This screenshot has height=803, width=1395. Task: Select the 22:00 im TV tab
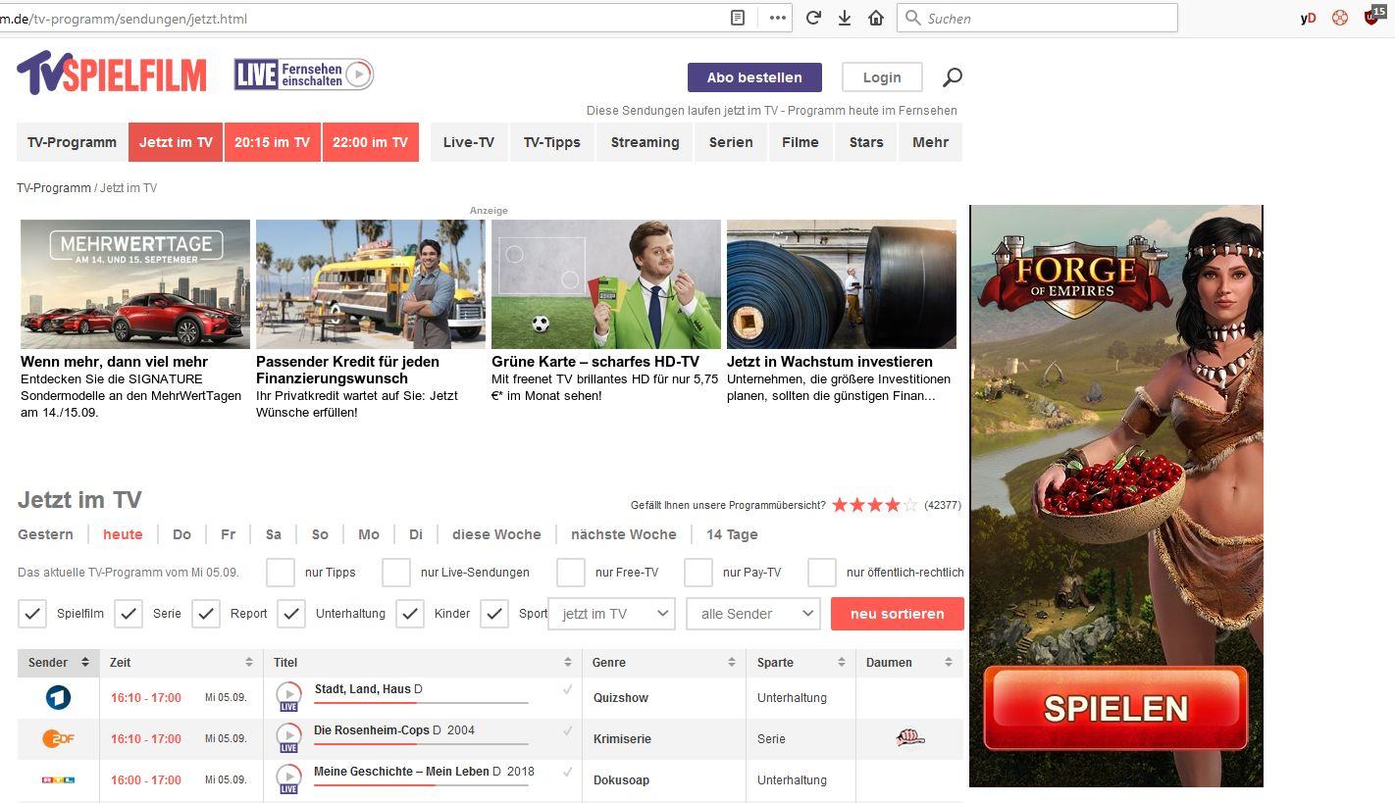tap(370, 142)
